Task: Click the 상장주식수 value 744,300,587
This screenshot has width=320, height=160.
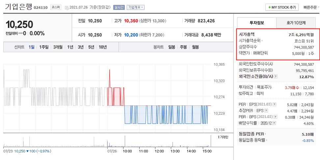Action: (304, 47)
